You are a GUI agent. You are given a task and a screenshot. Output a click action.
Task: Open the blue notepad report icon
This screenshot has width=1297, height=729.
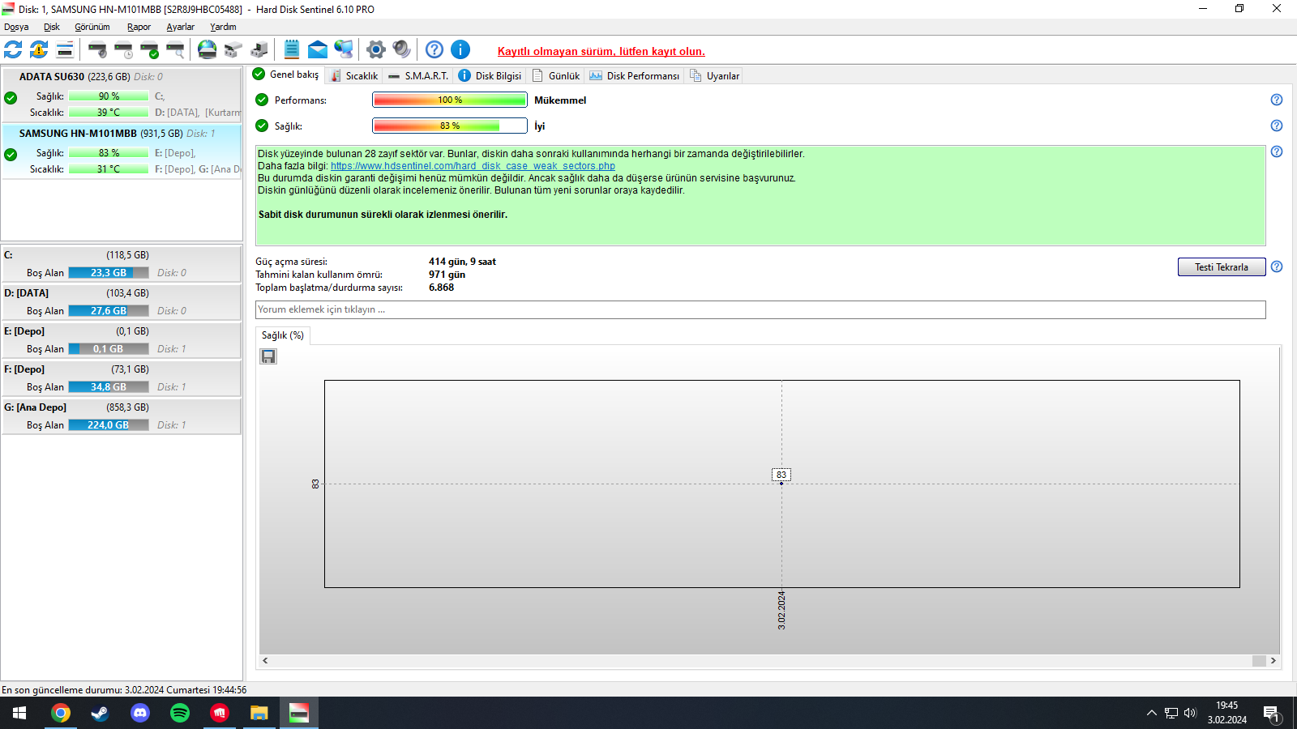(x=292, y=49)
